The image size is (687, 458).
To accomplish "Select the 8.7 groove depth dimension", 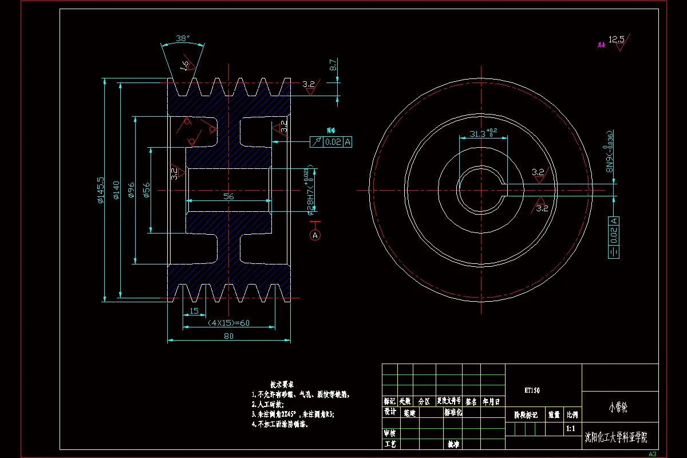I will click(x=334, y=64).
